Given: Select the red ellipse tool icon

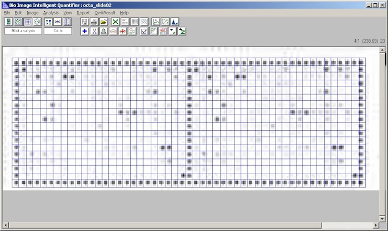Looking at the screenshot, I should 113,31.
